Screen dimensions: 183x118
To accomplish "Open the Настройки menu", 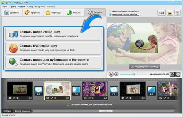I will (40, 7).
